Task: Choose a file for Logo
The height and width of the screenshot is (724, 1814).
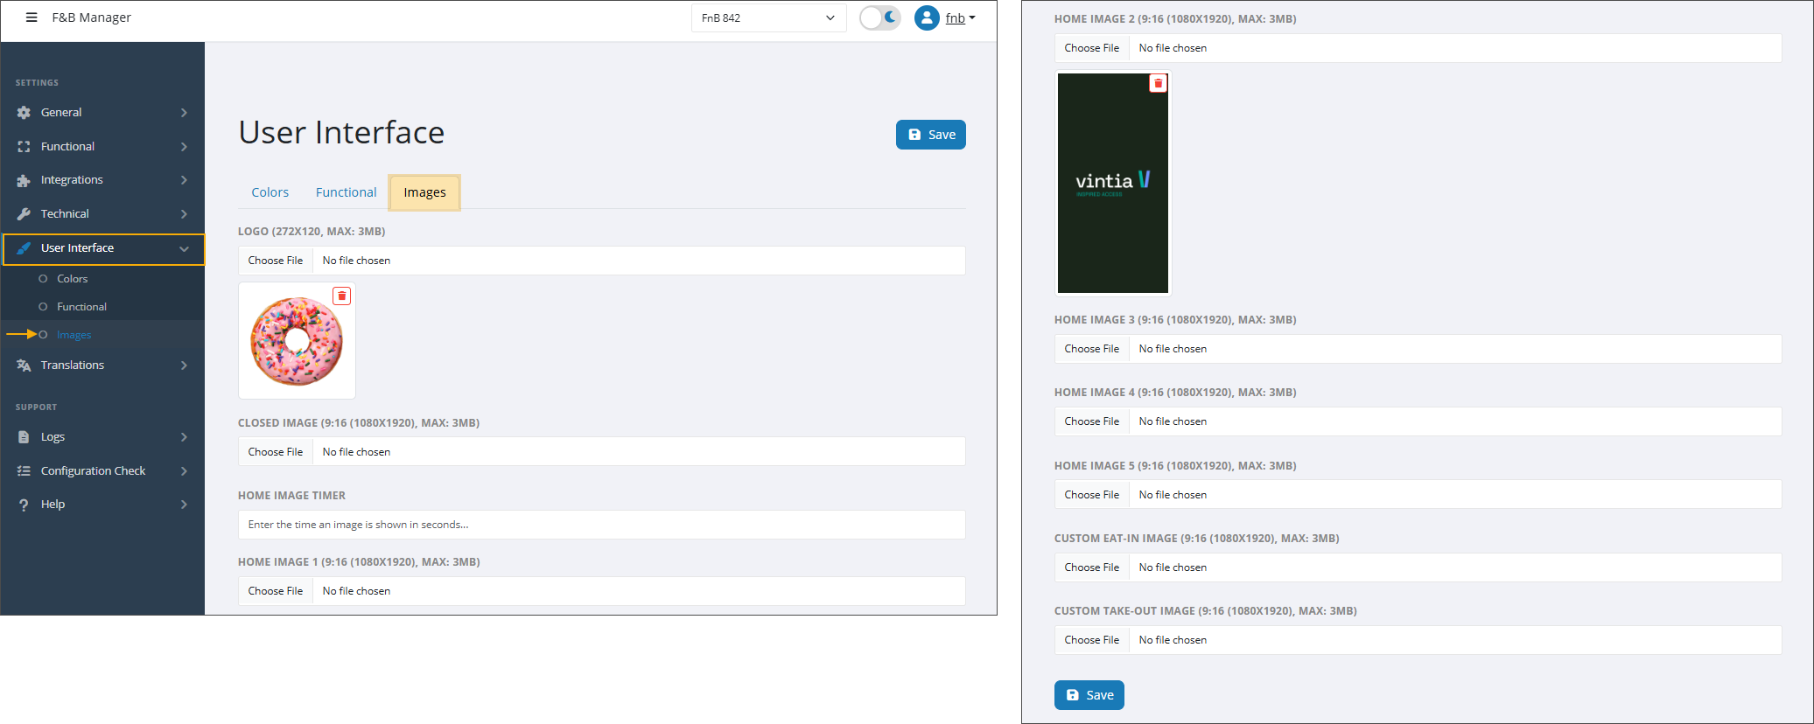Action: (276, 261)
